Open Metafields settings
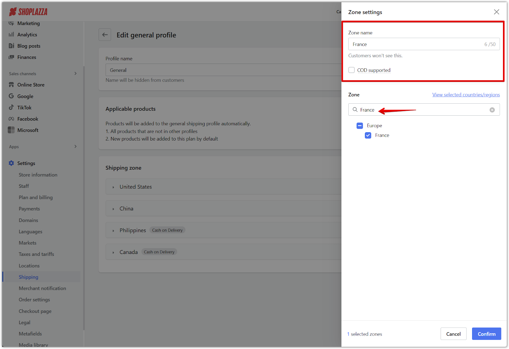509x349 pixels. click(30, 334)
